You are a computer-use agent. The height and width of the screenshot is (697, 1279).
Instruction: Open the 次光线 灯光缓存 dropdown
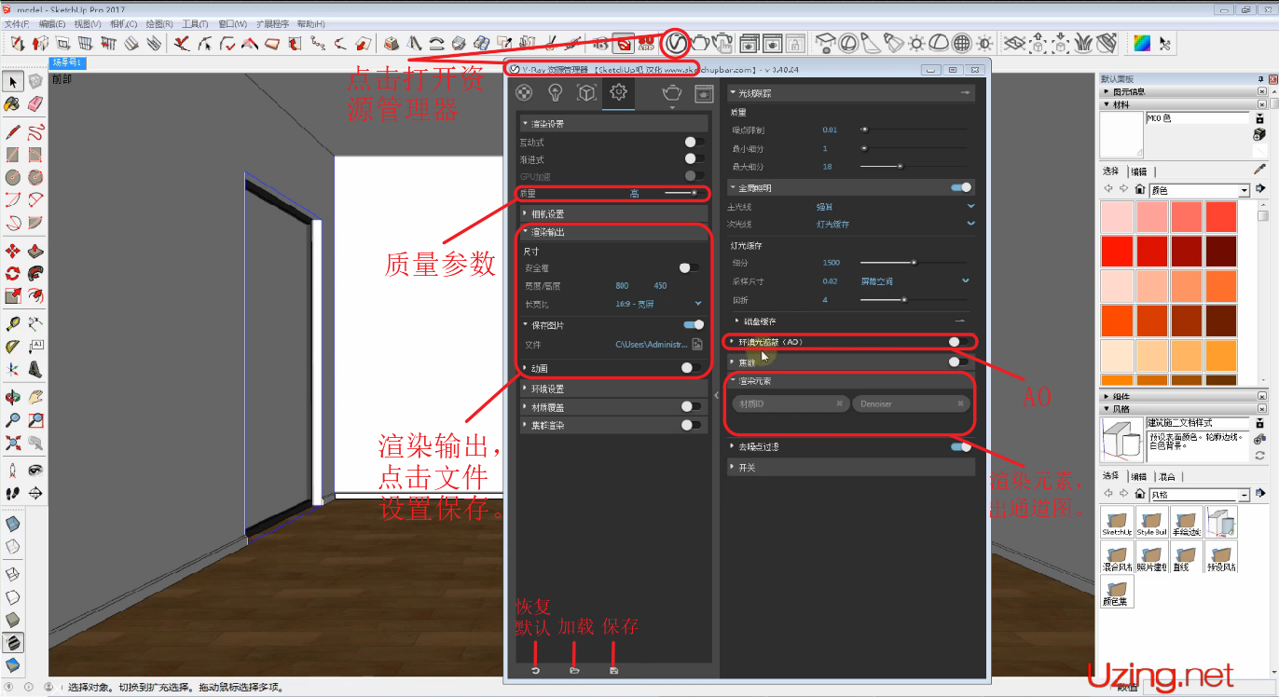pyautogui.click(x=895, y=224)
